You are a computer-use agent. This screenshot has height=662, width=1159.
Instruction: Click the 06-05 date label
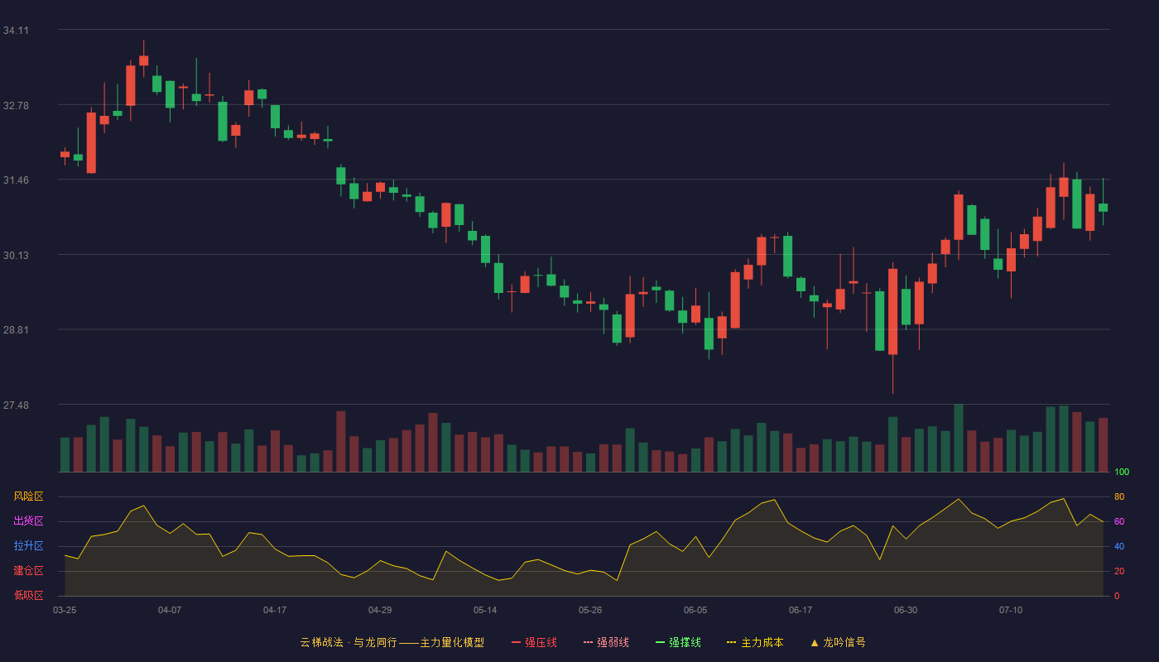click(695, 610)
